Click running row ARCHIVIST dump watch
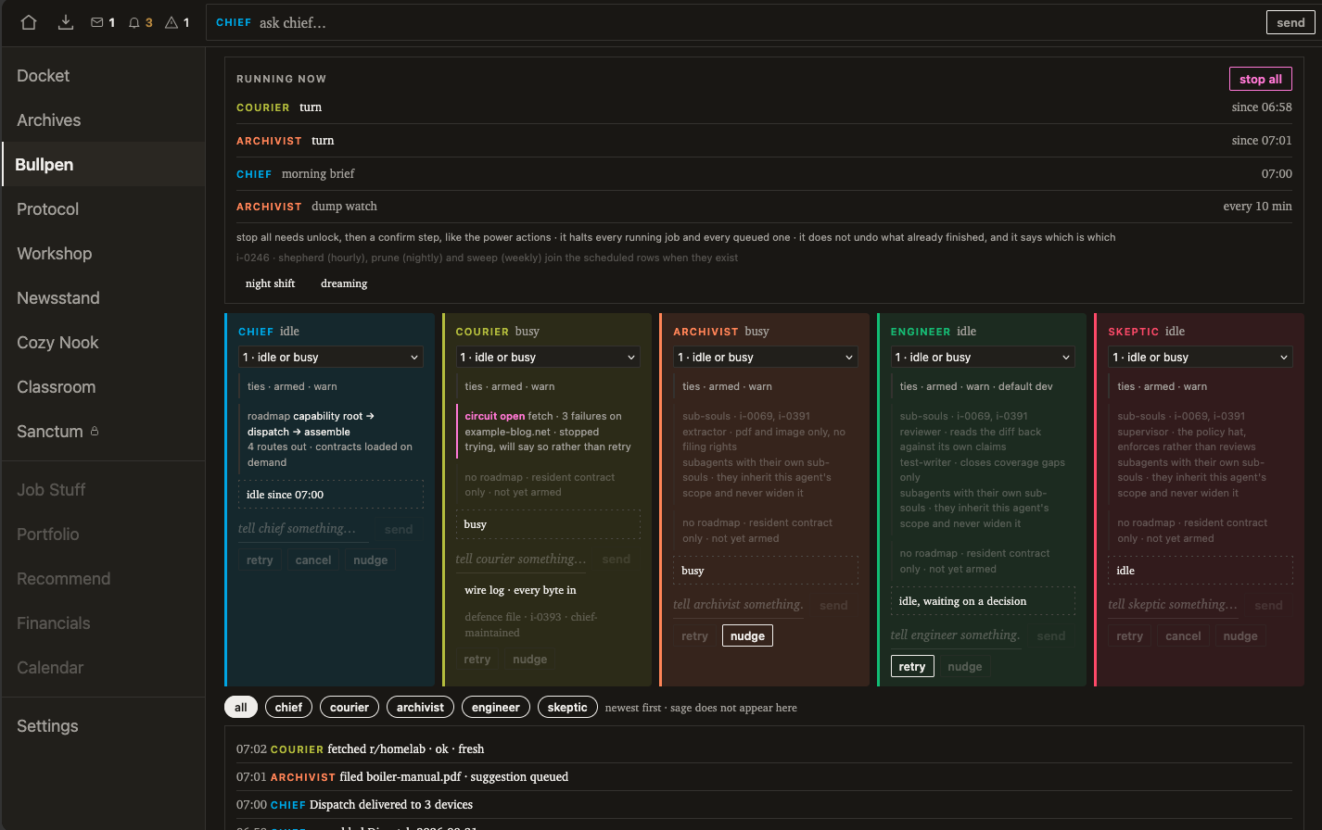This screenshot has height=830, width=1322. [x=764, y=207]
